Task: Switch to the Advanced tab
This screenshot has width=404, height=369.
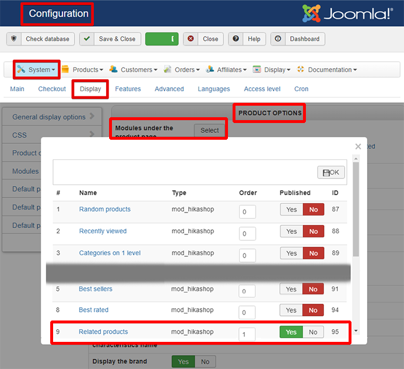Action: [x=169, y=89]
